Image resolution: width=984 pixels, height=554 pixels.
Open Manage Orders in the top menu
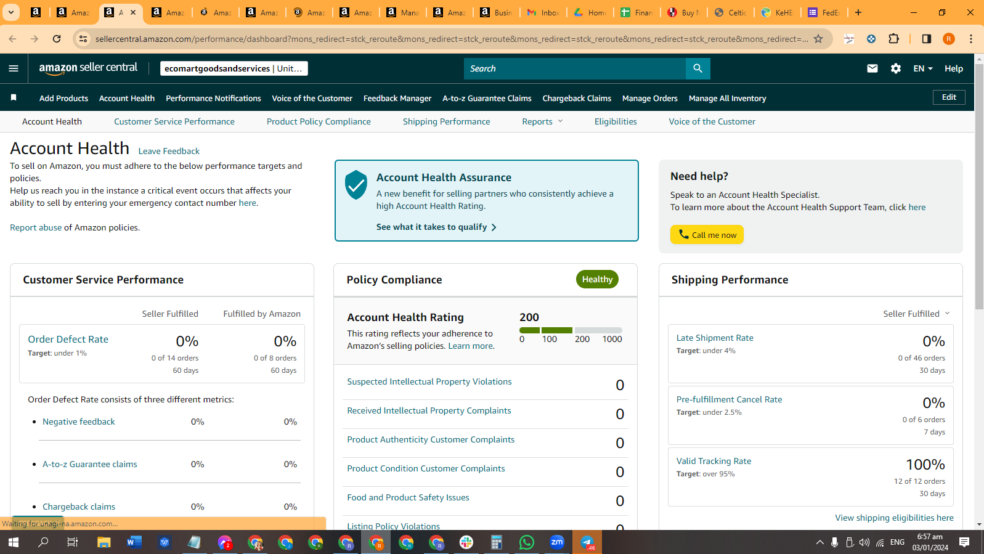pyautogui.click(x=650, y=98)
